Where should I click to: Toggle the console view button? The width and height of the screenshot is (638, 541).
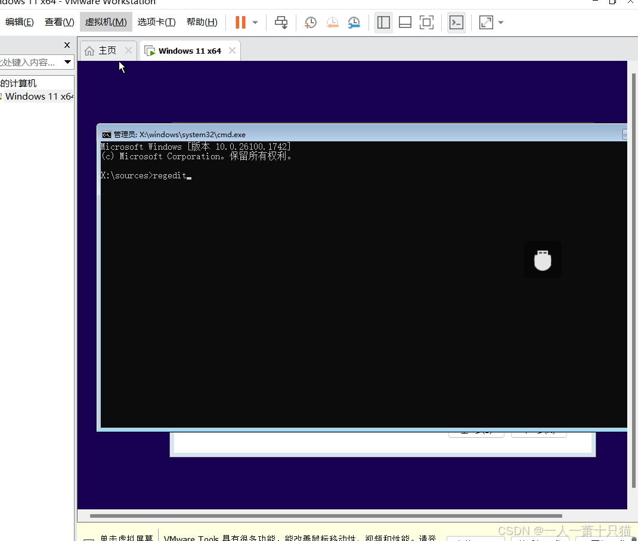456,23
